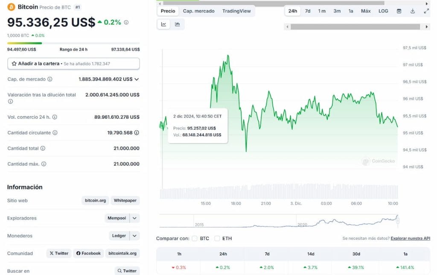437x275 pixels.
Task: Follow the Explorar nuestra API link
Action: click(410, 238)
